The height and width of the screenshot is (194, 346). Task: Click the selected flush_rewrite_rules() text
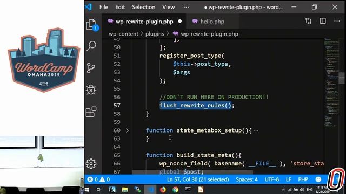[196, 106]
